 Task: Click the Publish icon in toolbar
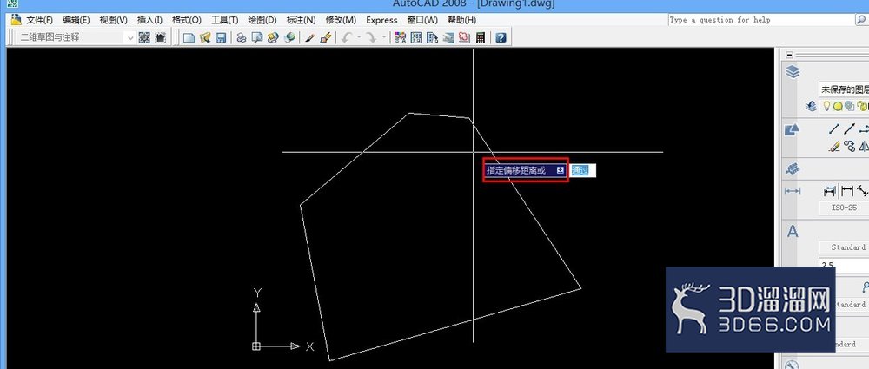click(273, 37)
